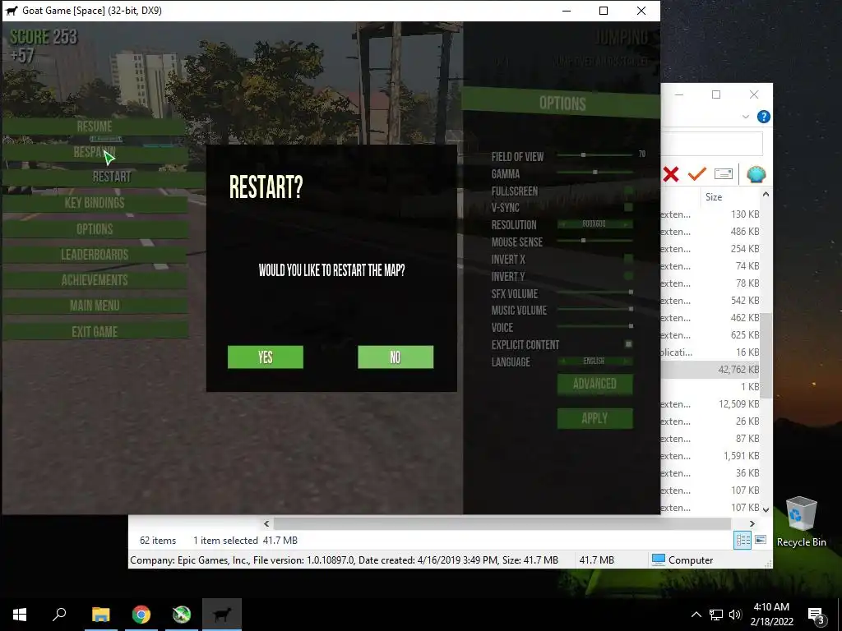
Task: Adjust the SFX Volume slider
Action: [594, 292]
